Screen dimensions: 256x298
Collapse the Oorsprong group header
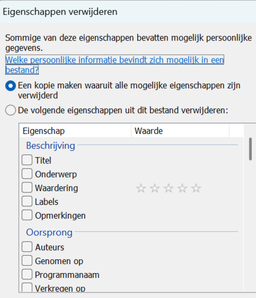pos(49,232)
